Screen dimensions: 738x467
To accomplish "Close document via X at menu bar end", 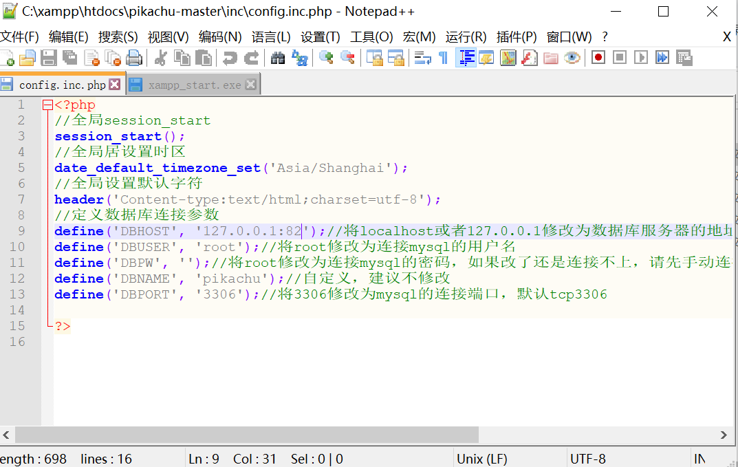I will click(727, 36).
